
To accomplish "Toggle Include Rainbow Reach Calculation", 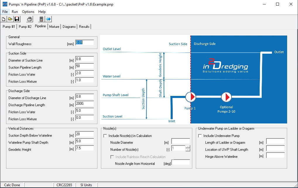I will [112, 157].
